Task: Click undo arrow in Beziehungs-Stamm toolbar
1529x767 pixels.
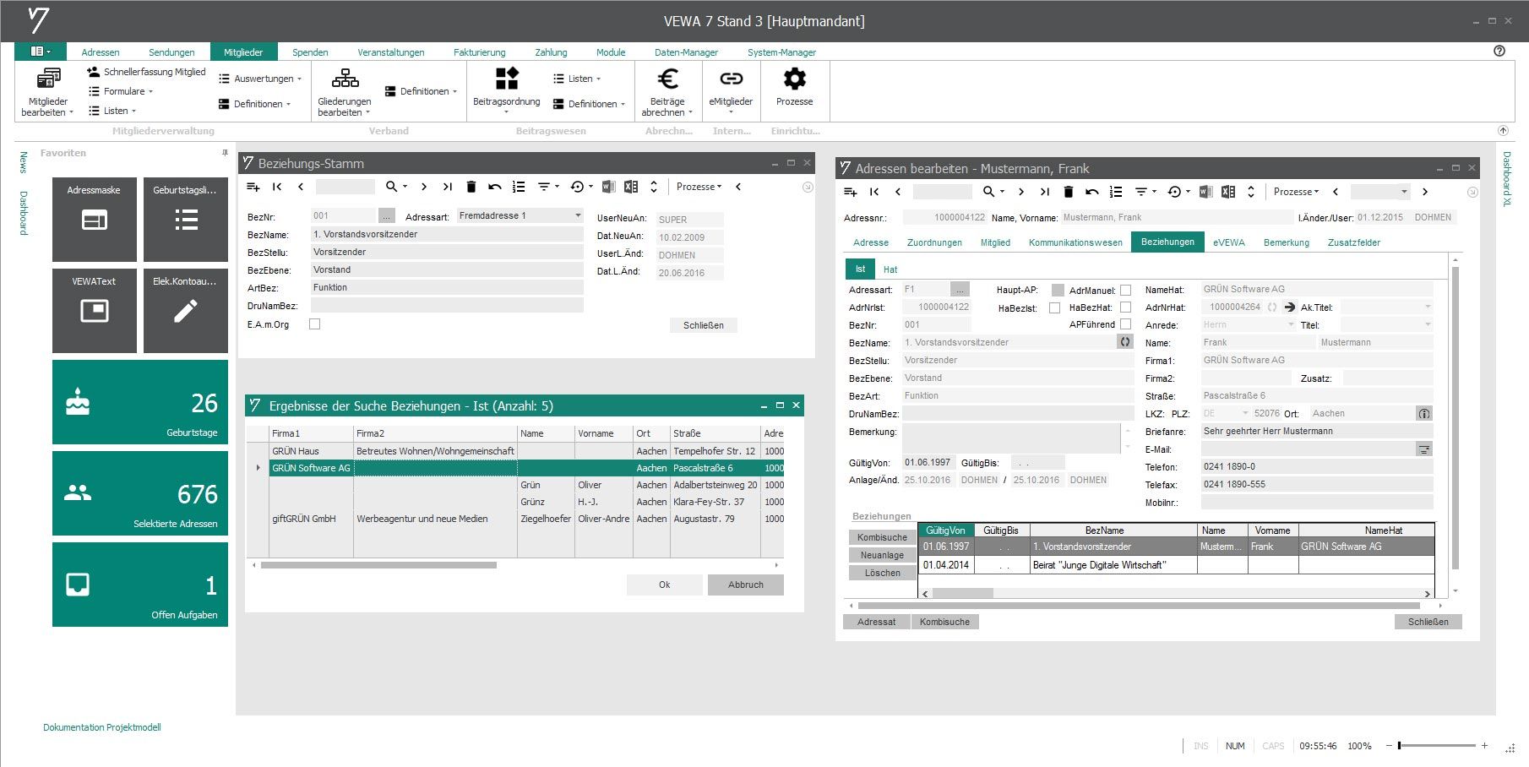Action: click(495, 187)
